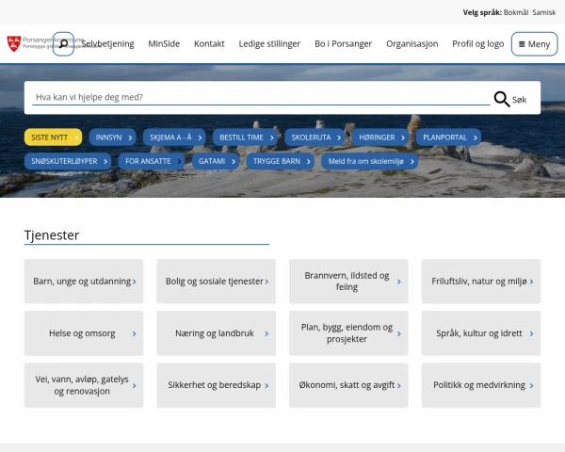Viewport: 565px width, 452px height.
Task: Open Brannvern, ildsted og feiing
Action: tap(348, 282)
